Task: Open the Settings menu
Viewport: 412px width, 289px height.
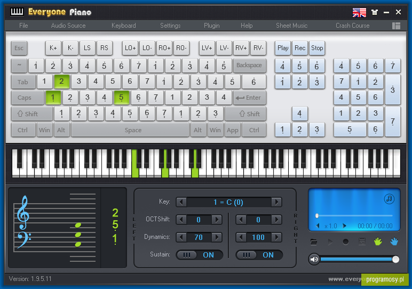Action: click(170, 26)
